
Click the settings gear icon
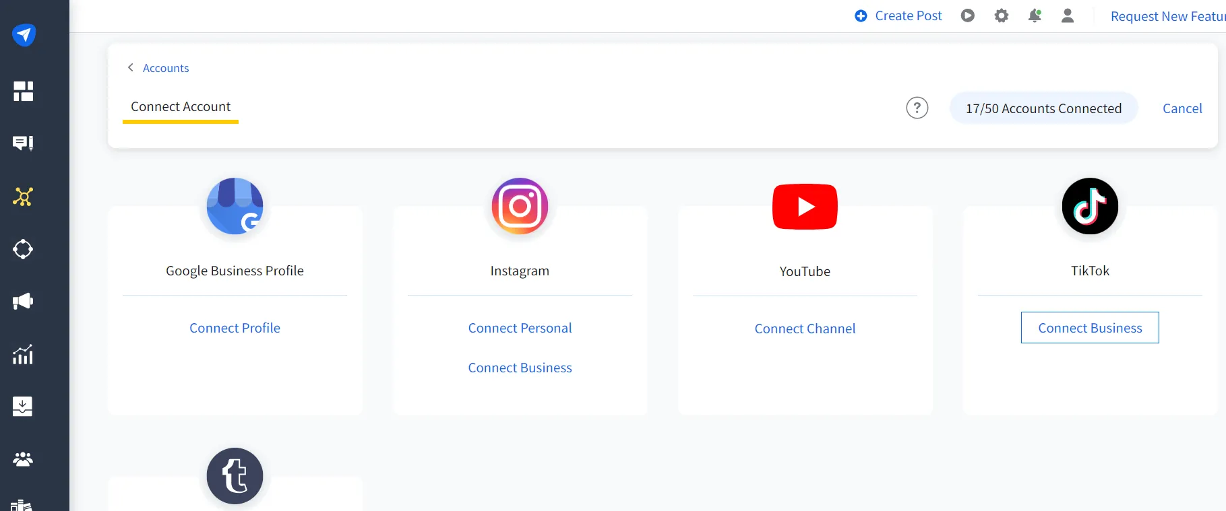click(x=1001, y=15)
